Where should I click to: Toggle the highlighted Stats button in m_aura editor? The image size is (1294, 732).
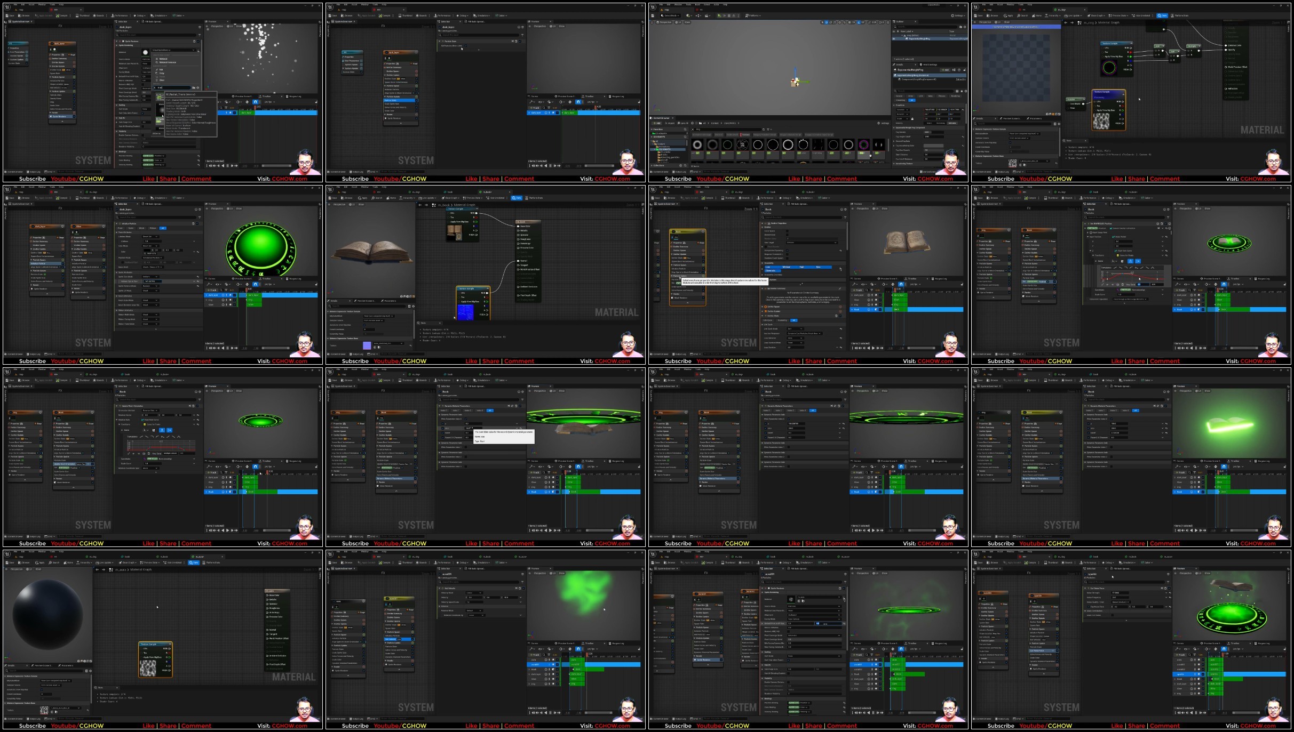click(x=194, y=562)
